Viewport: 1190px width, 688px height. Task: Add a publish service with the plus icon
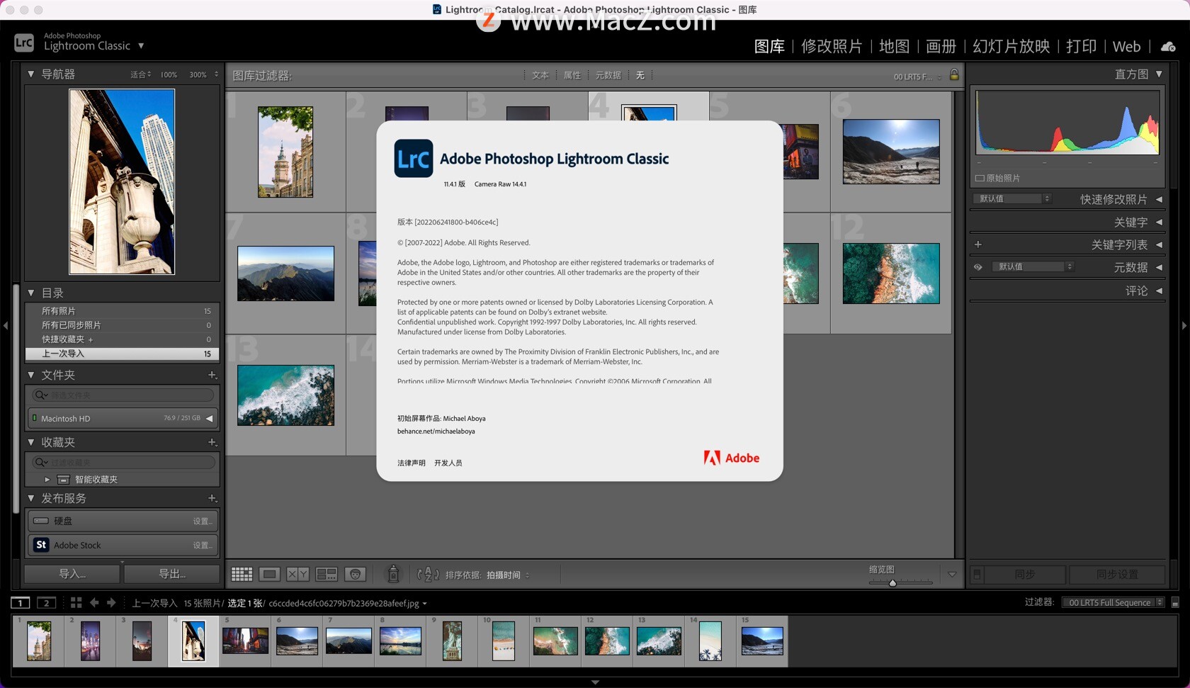(x=212, y=498)
